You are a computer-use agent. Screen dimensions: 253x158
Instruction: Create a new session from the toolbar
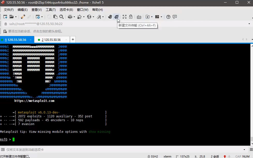coord(5,17)
